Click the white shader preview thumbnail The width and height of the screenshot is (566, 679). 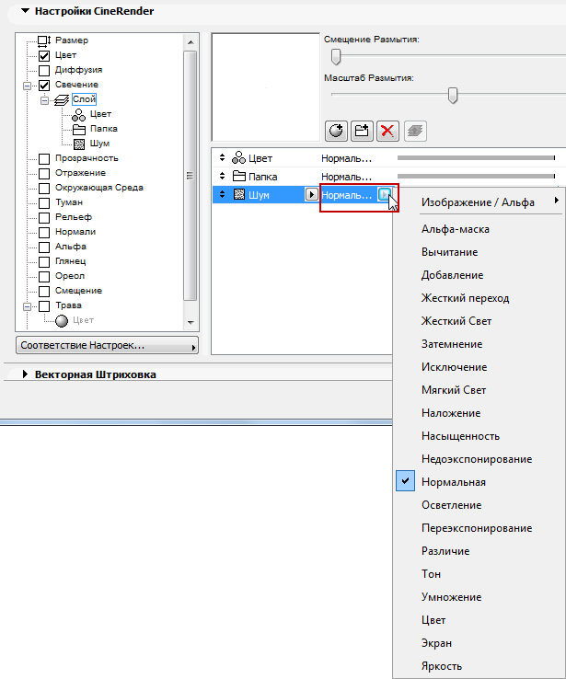(x=265, y=87)
